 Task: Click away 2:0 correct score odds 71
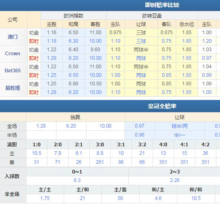pos(58,162)
